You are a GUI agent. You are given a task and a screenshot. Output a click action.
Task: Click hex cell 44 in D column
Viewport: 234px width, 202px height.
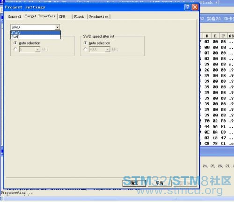pyautogui.click(x=207, y=126)
